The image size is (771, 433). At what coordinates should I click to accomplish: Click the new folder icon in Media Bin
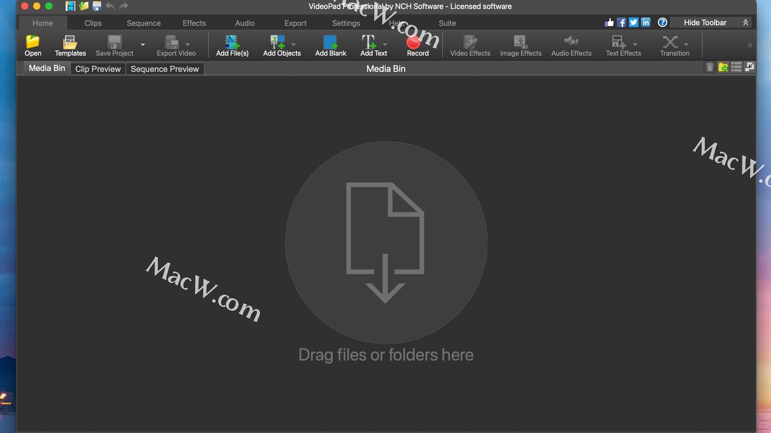[x=723, y=67]
